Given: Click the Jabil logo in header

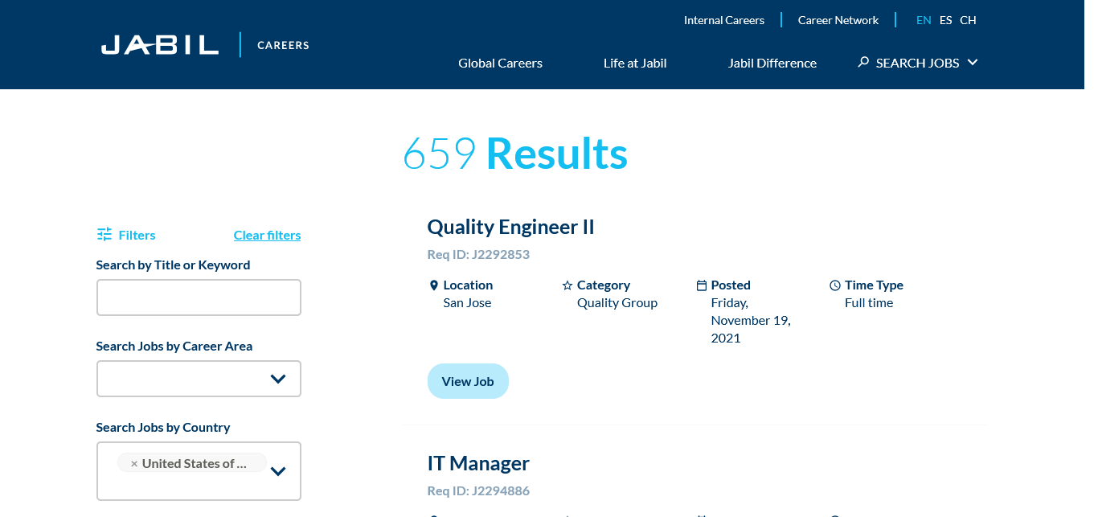Looking at the screenshot, I should click(160, 45).
